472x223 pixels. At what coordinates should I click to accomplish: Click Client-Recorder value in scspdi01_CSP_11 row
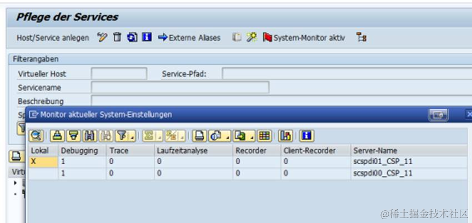click(x=316, y=161)
